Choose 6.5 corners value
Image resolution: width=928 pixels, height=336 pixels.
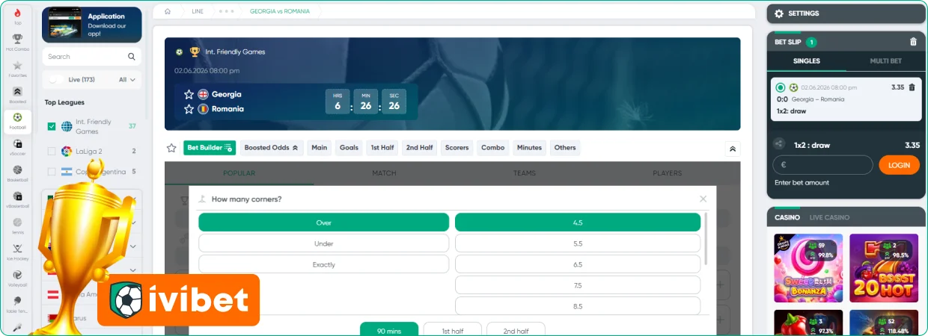pos(578,264)
